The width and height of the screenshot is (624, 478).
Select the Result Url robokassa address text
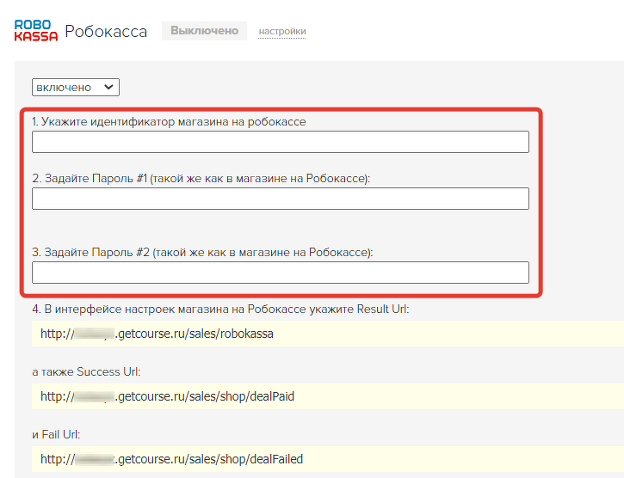[x=157, y=334]
